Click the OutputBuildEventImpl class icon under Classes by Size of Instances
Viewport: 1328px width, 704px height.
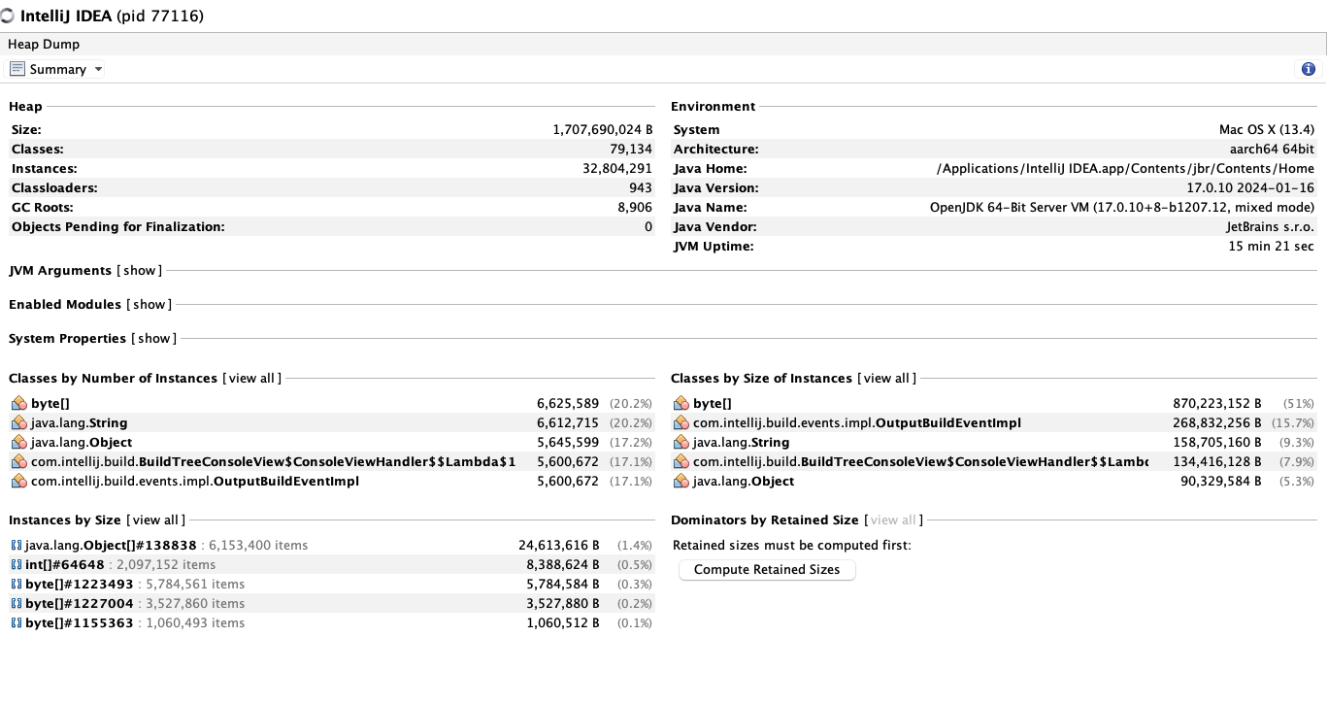point(681,423)
